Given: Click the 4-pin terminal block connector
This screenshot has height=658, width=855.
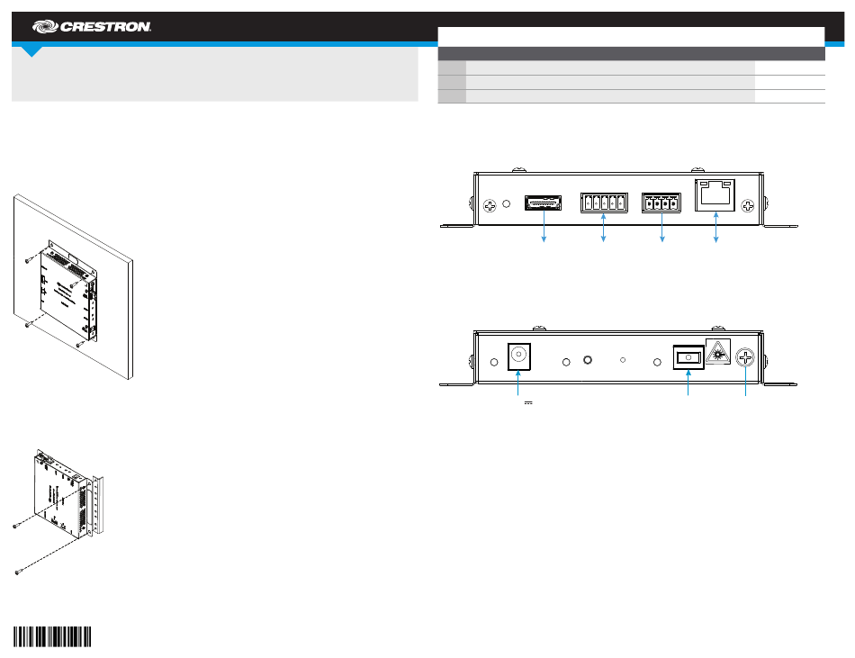Looking at the screenshot, I should tap(661, 203).
